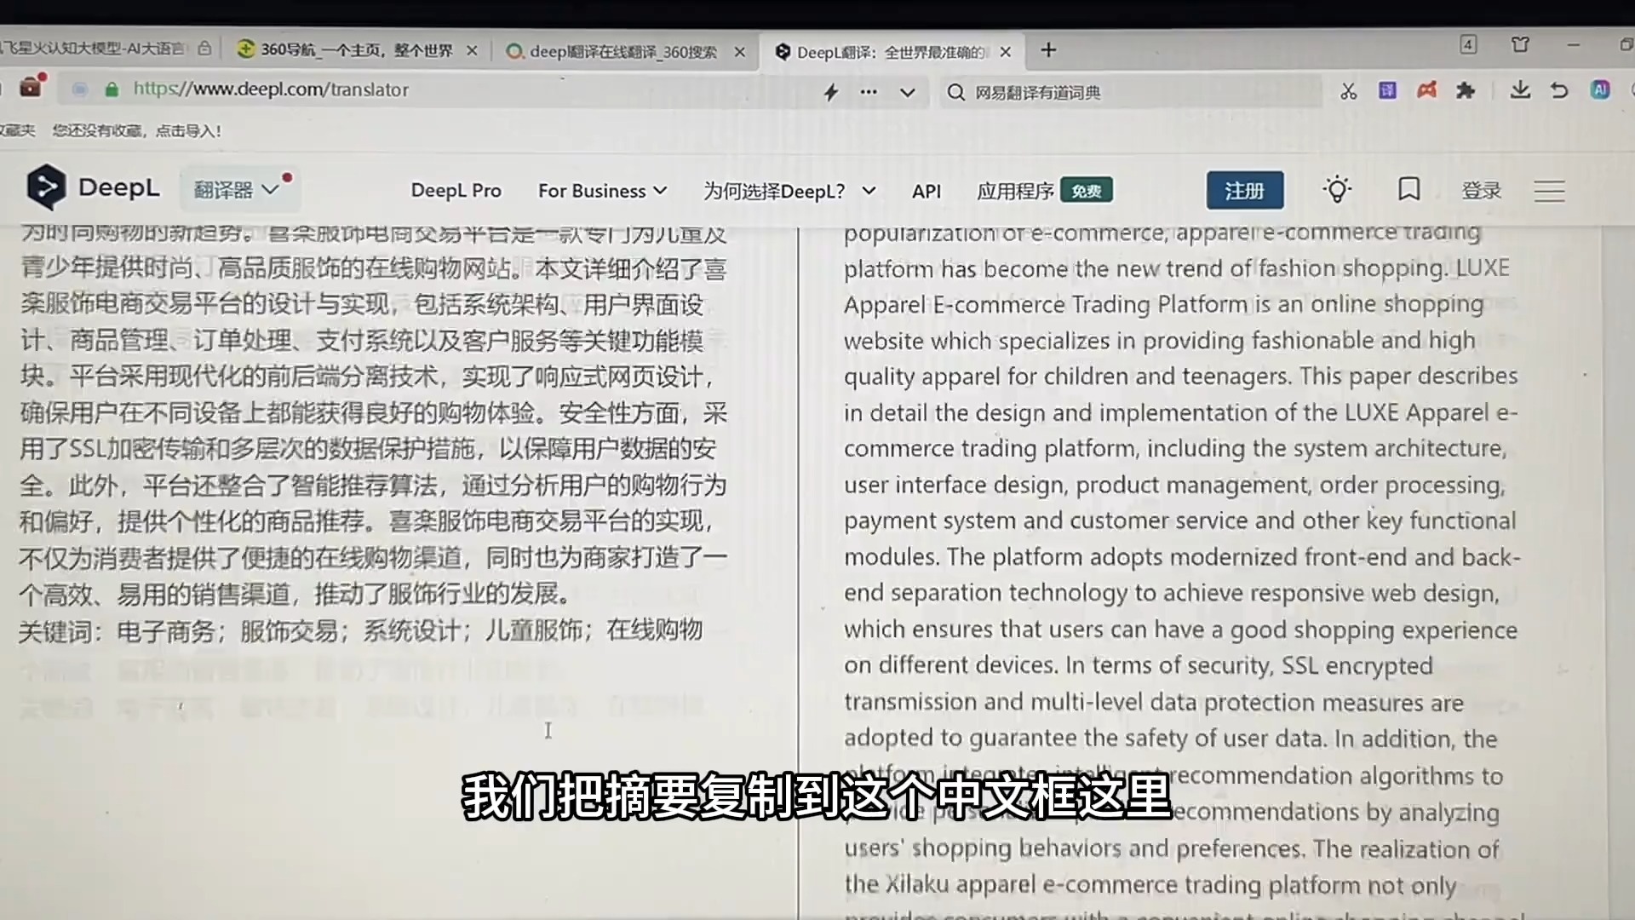Click the 关键词 line in source text
Screen dimensions: 1635x920
(x=361, y=630)
